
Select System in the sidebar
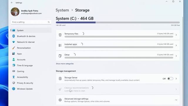31,30
